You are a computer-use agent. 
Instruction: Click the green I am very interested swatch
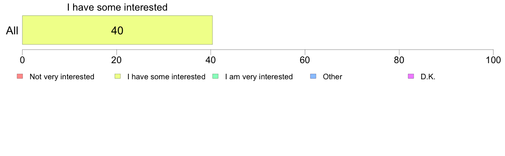[x=216, y=76]
